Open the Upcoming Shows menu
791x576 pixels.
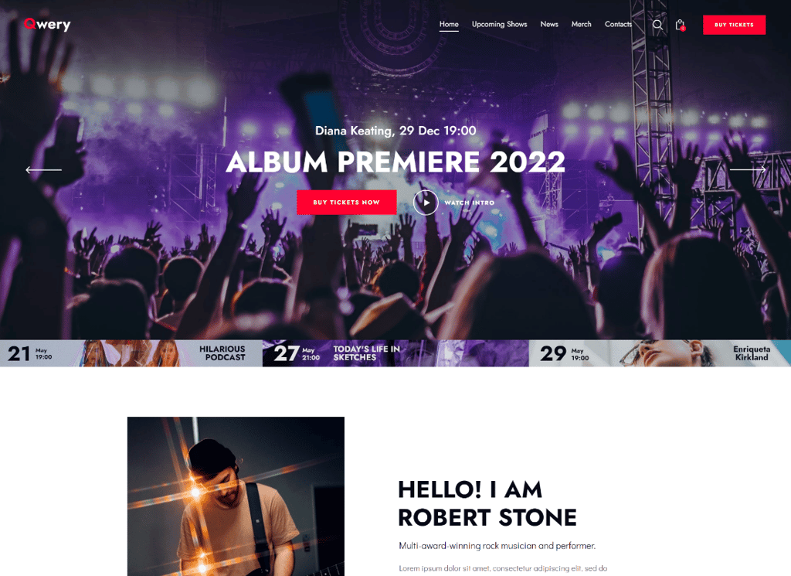point(500,24)
